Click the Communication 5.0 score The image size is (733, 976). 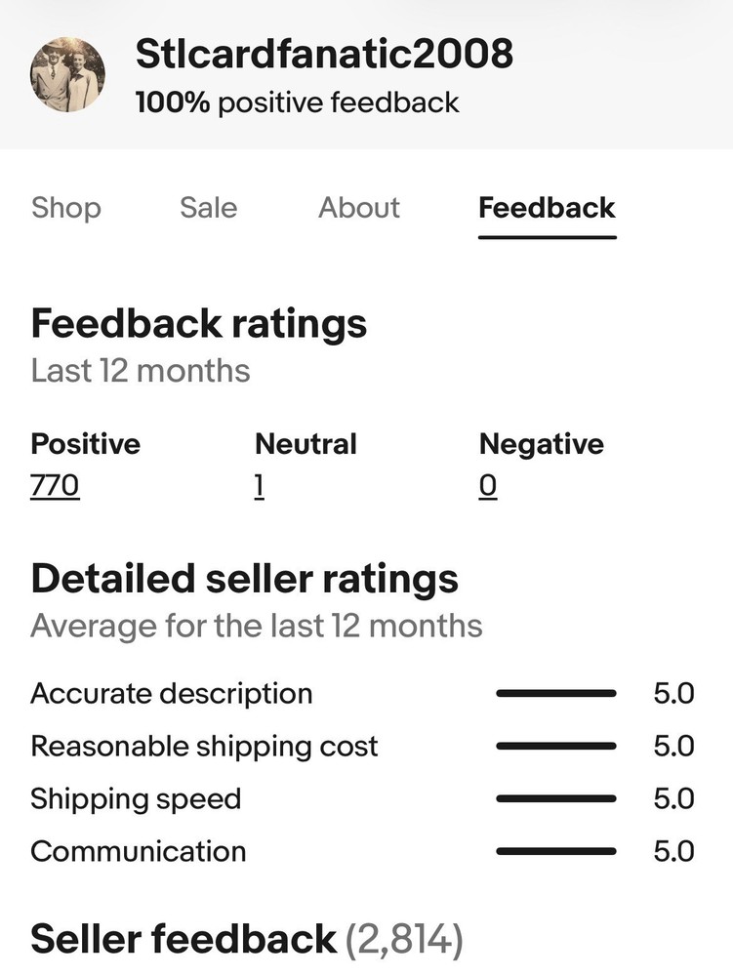[x=673, y=851]
